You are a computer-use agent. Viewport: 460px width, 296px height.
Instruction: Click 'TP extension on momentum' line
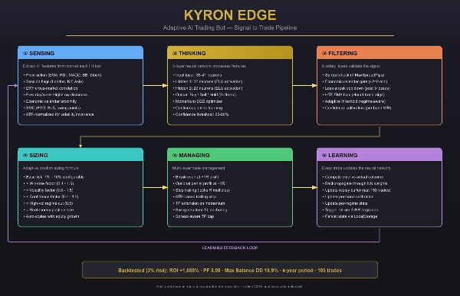click(199, 203)
